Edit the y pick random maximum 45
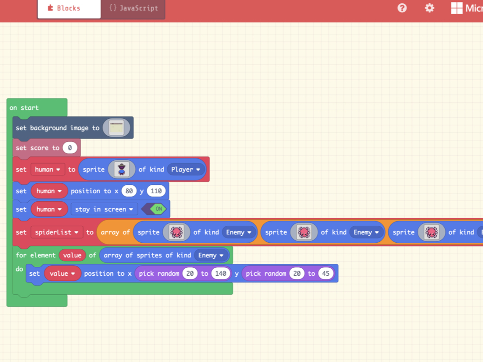Viewport: 483px width, 362px height. click(325, 273)
